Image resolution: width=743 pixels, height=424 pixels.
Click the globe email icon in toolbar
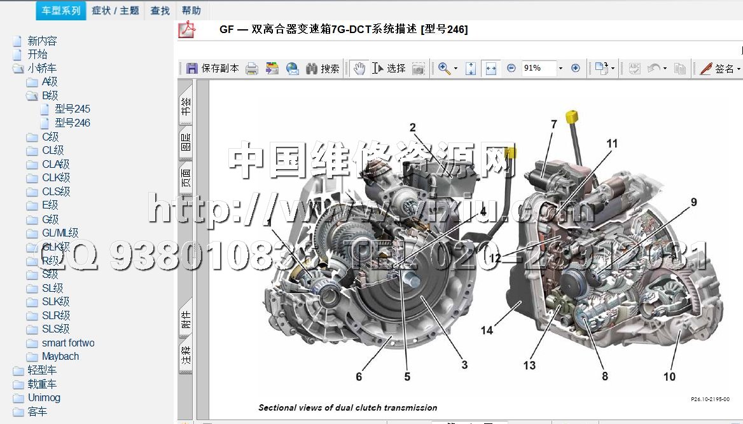point(292,69)
